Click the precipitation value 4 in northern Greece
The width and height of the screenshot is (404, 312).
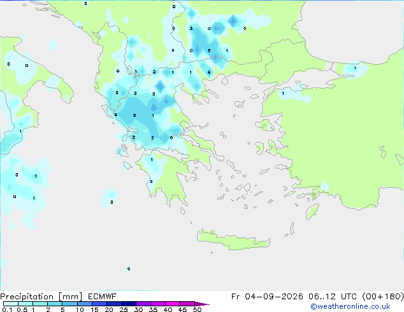(x=209, y=73)
